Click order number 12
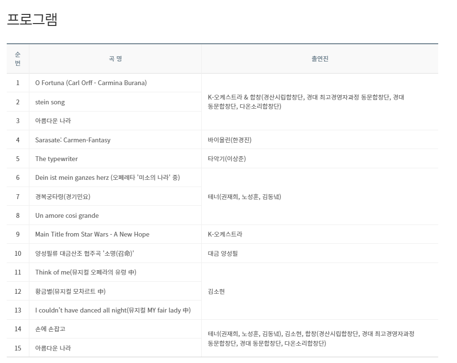The image size is (457, 363). [18, 291]
